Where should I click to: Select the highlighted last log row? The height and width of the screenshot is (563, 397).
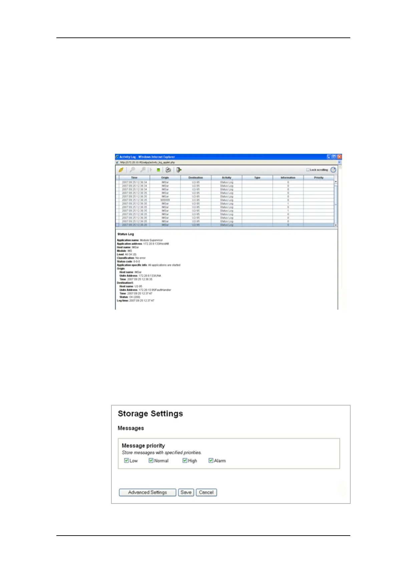pos(225,225)
